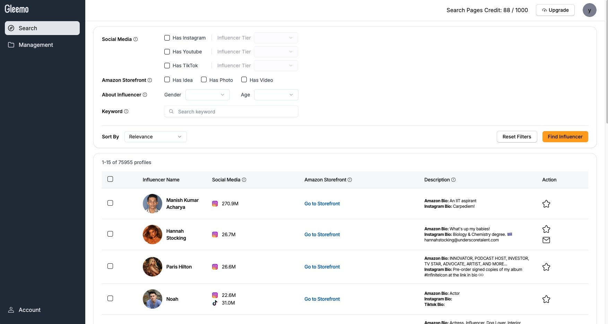Viewport: 608px width, 324px height.
Task: Select the Paris Hilton row checkbox
Action: point(110,266)
